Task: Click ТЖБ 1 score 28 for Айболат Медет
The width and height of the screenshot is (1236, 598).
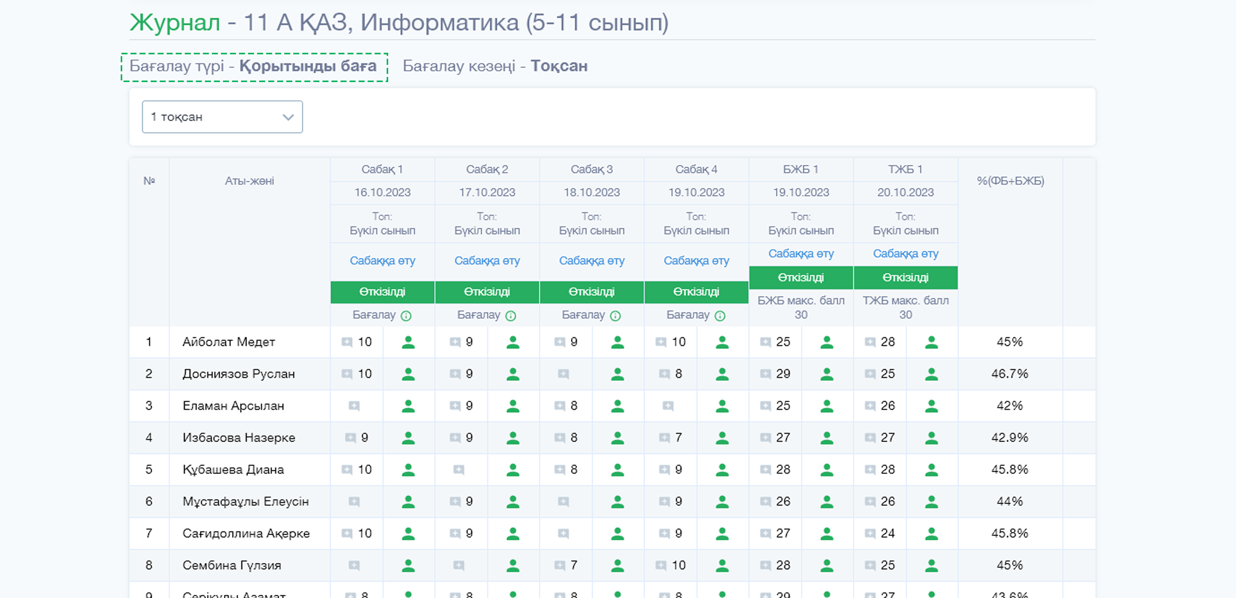Action: pos(888,342)
